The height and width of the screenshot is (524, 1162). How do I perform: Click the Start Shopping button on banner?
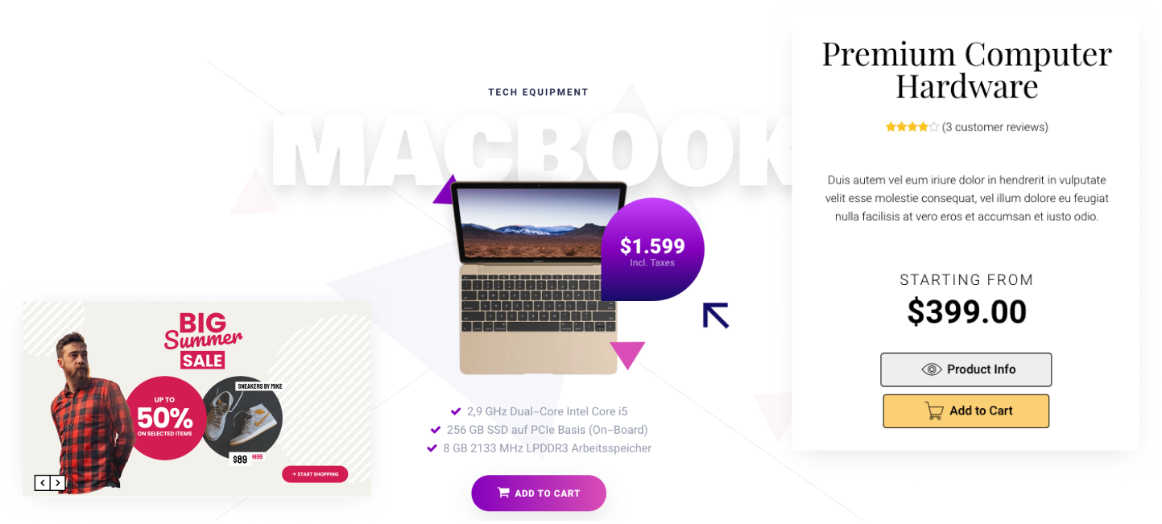[315, 474]
